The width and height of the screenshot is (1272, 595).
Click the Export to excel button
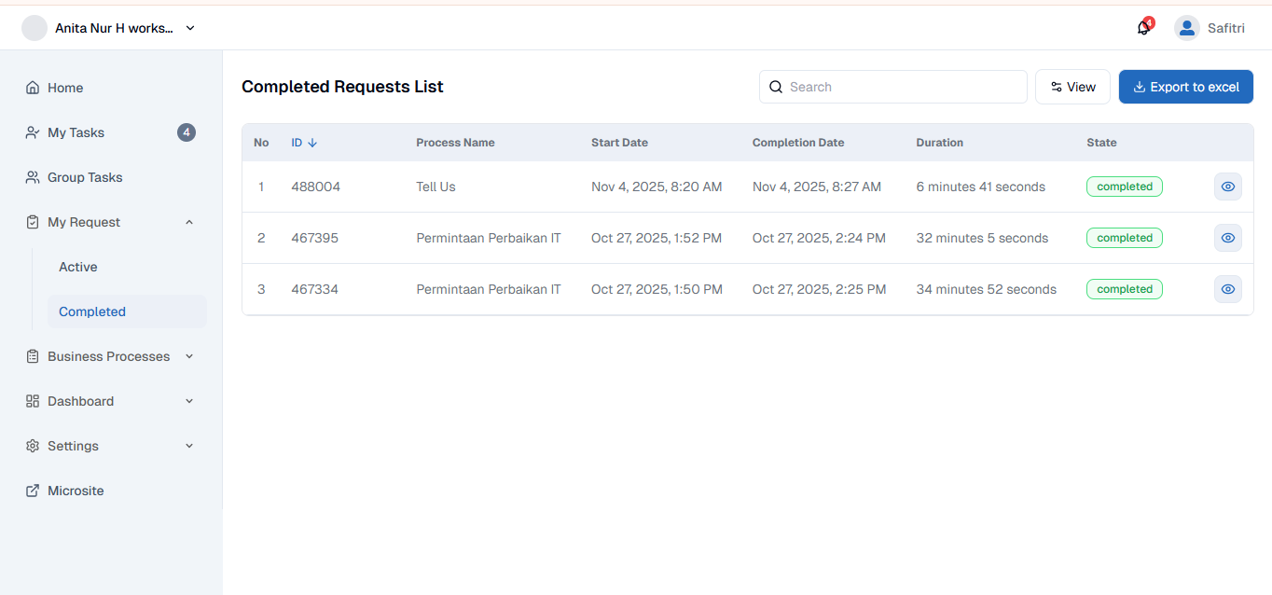tap(1185, 86)
